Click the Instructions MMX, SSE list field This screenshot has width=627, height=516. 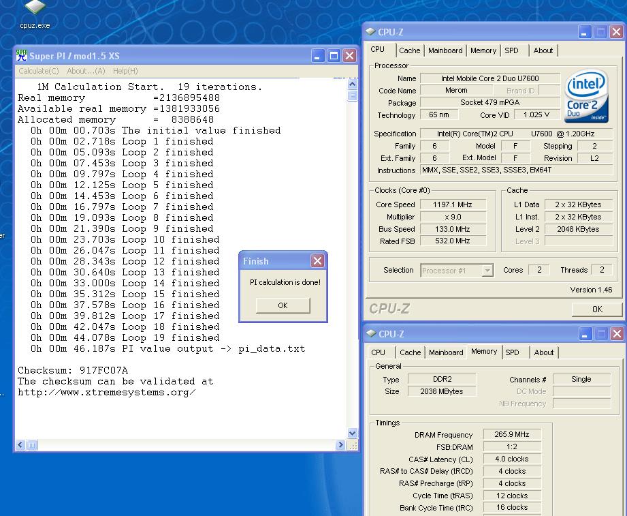[x=516, y=170]
